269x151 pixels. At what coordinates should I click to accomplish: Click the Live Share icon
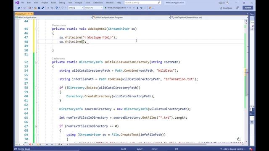(x=221, y=8)
